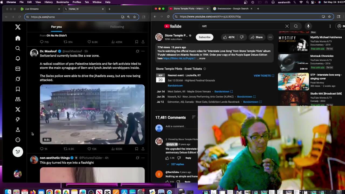
Task: Expand video description with ...more
Action: click(x=201, y=58)
